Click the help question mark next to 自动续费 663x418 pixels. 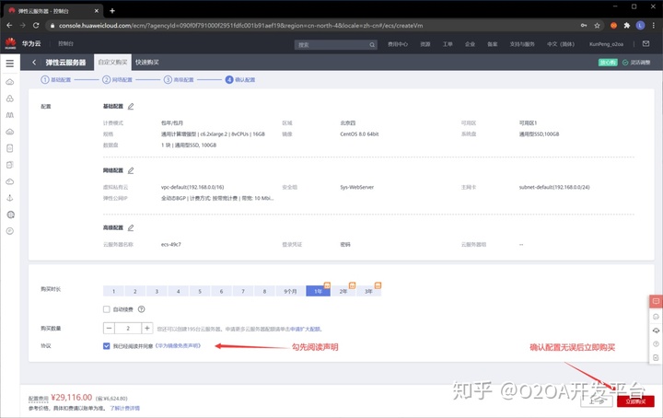(141, 309)
